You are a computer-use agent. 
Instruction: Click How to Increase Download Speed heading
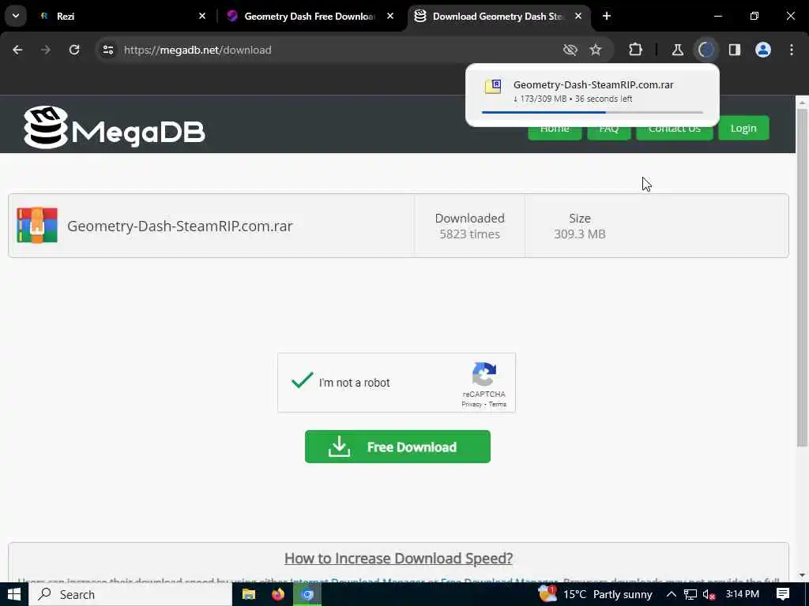pos(398,558)
